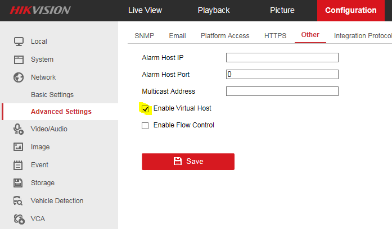Image resolution: width=392 pixels, height=229 pixels.
Task: Uncheck the Enable Virtual Host checkbox
Action: point(145,108)
